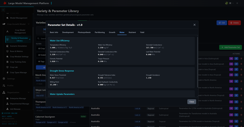Close the Parameter Set Details dialog with X

tap(195, 25)
